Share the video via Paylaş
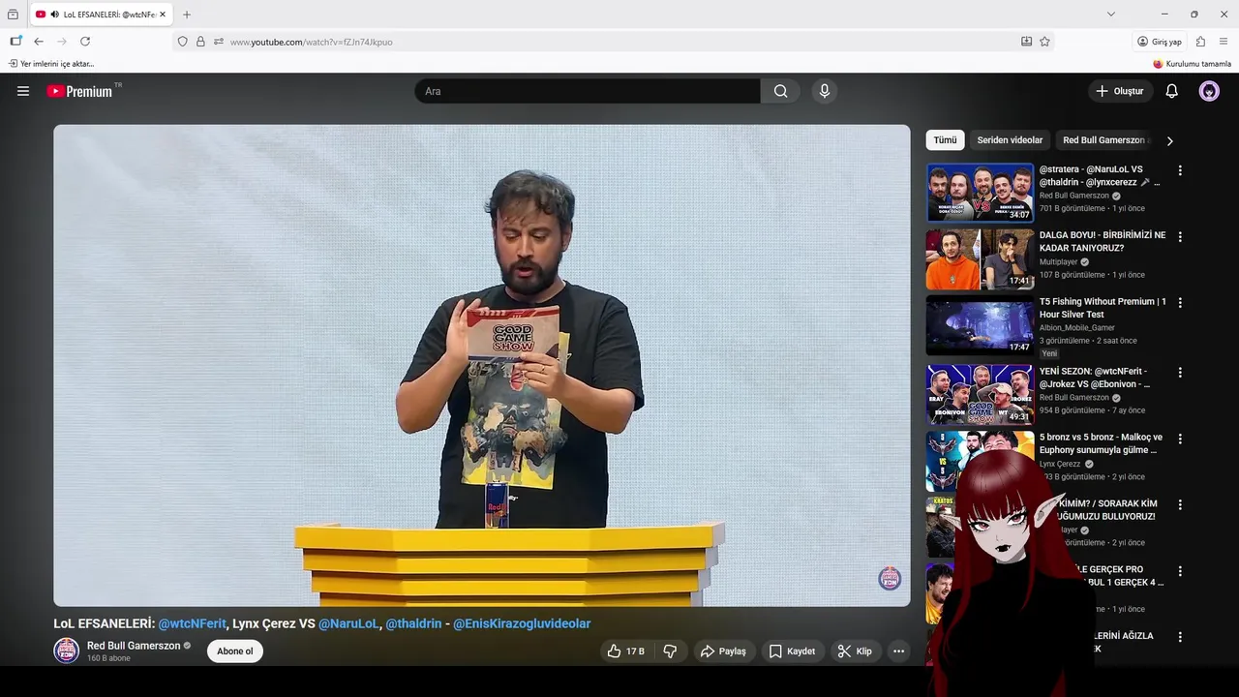This screenshot has width=1239, height=697. (723, 652)
